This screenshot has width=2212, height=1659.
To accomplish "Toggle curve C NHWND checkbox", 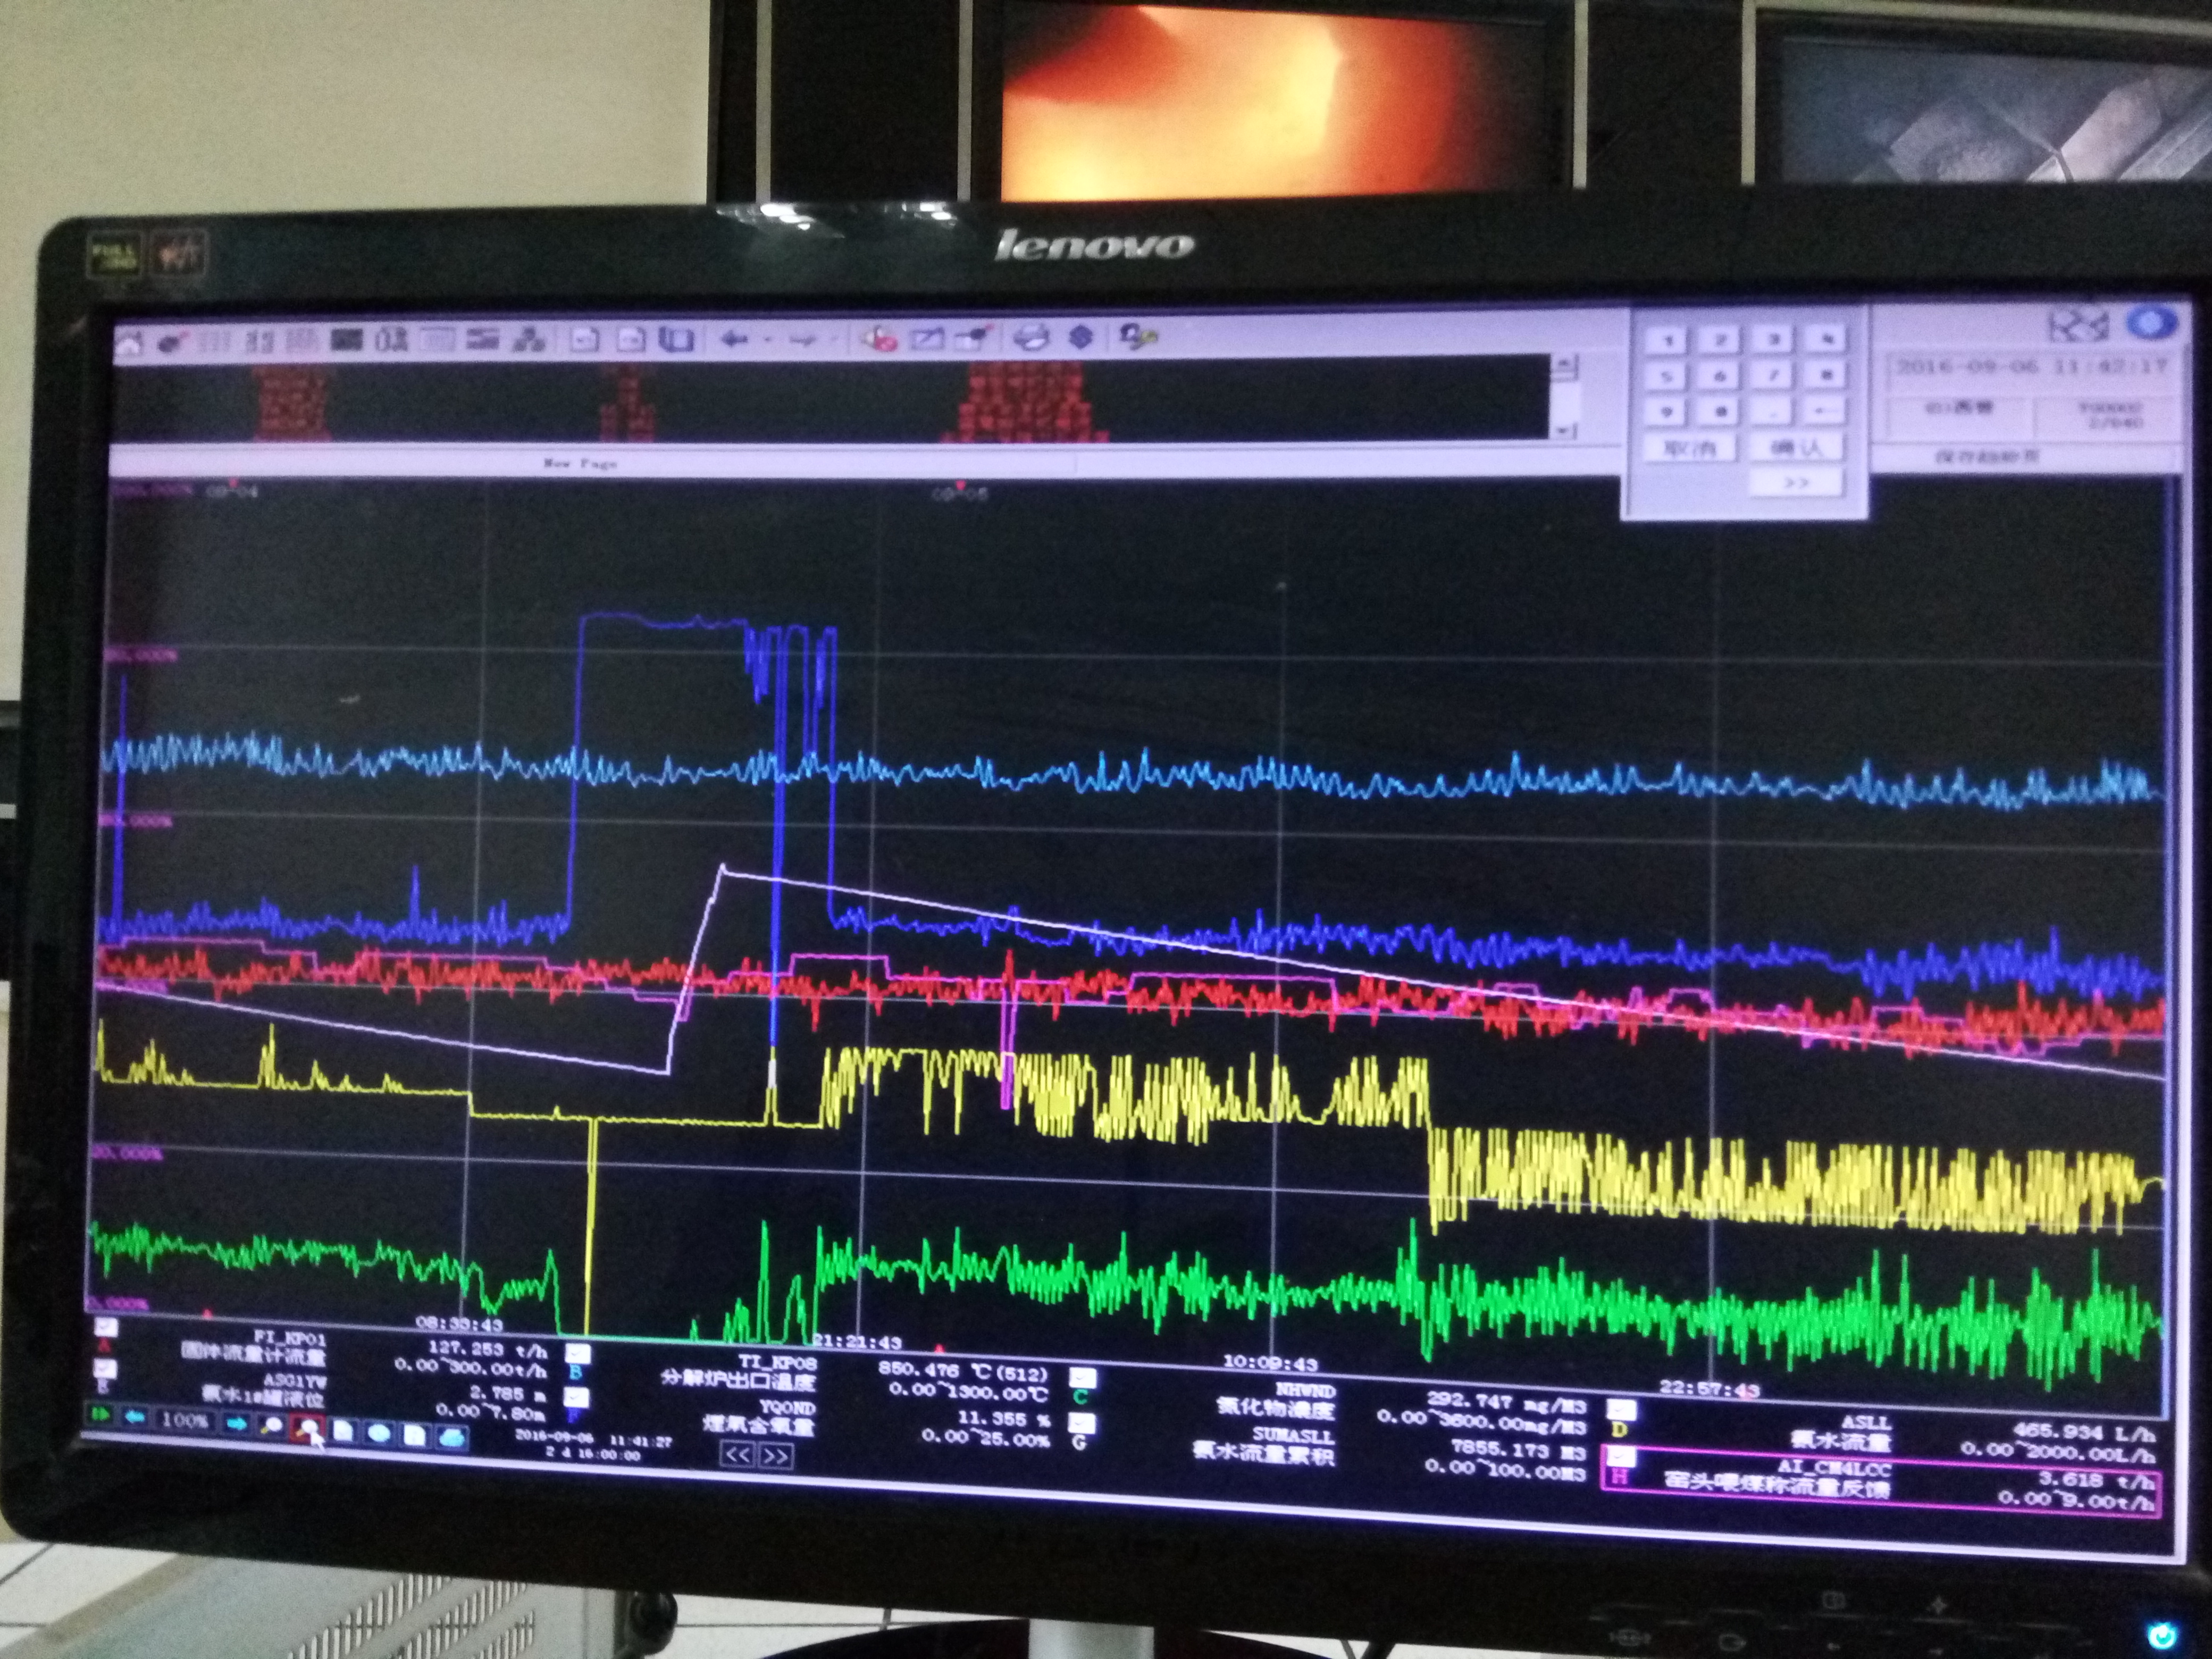I will (x=1082, y=1377).
